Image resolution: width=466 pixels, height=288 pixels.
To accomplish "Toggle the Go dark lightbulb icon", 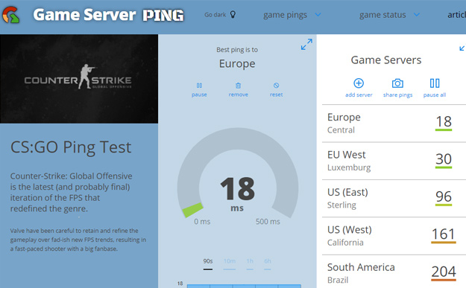I will [233, 15].
